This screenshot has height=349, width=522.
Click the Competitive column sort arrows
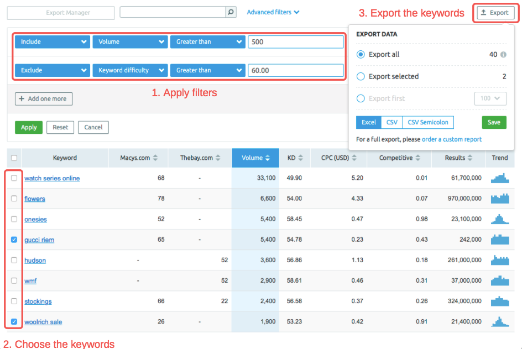pyautogui.click(x=418, y=158)
